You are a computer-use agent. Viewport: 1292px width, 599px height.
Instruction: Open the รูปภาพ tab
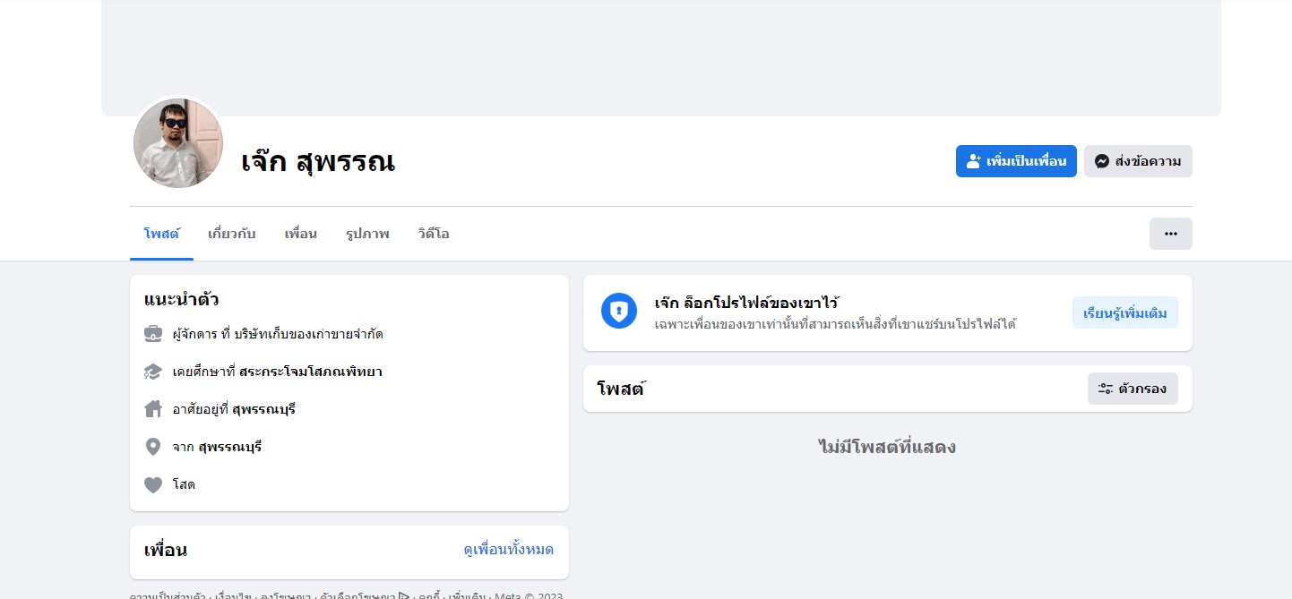tap(367, 234)
